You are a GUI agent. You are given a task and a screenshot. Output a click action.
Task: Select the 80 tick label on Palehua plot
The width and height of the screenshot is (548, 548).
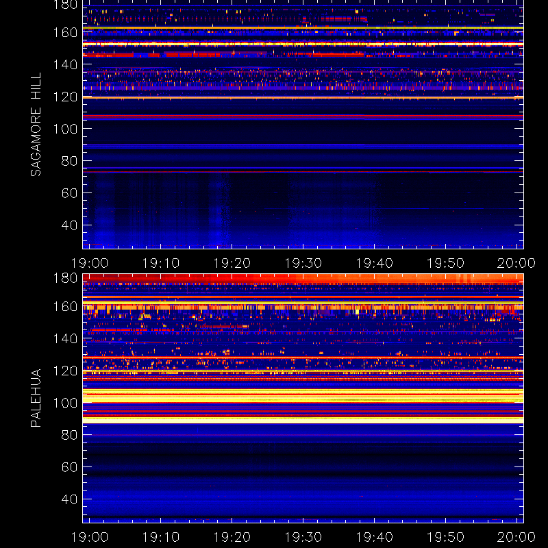pyautogui.click(x=69, y=435)
